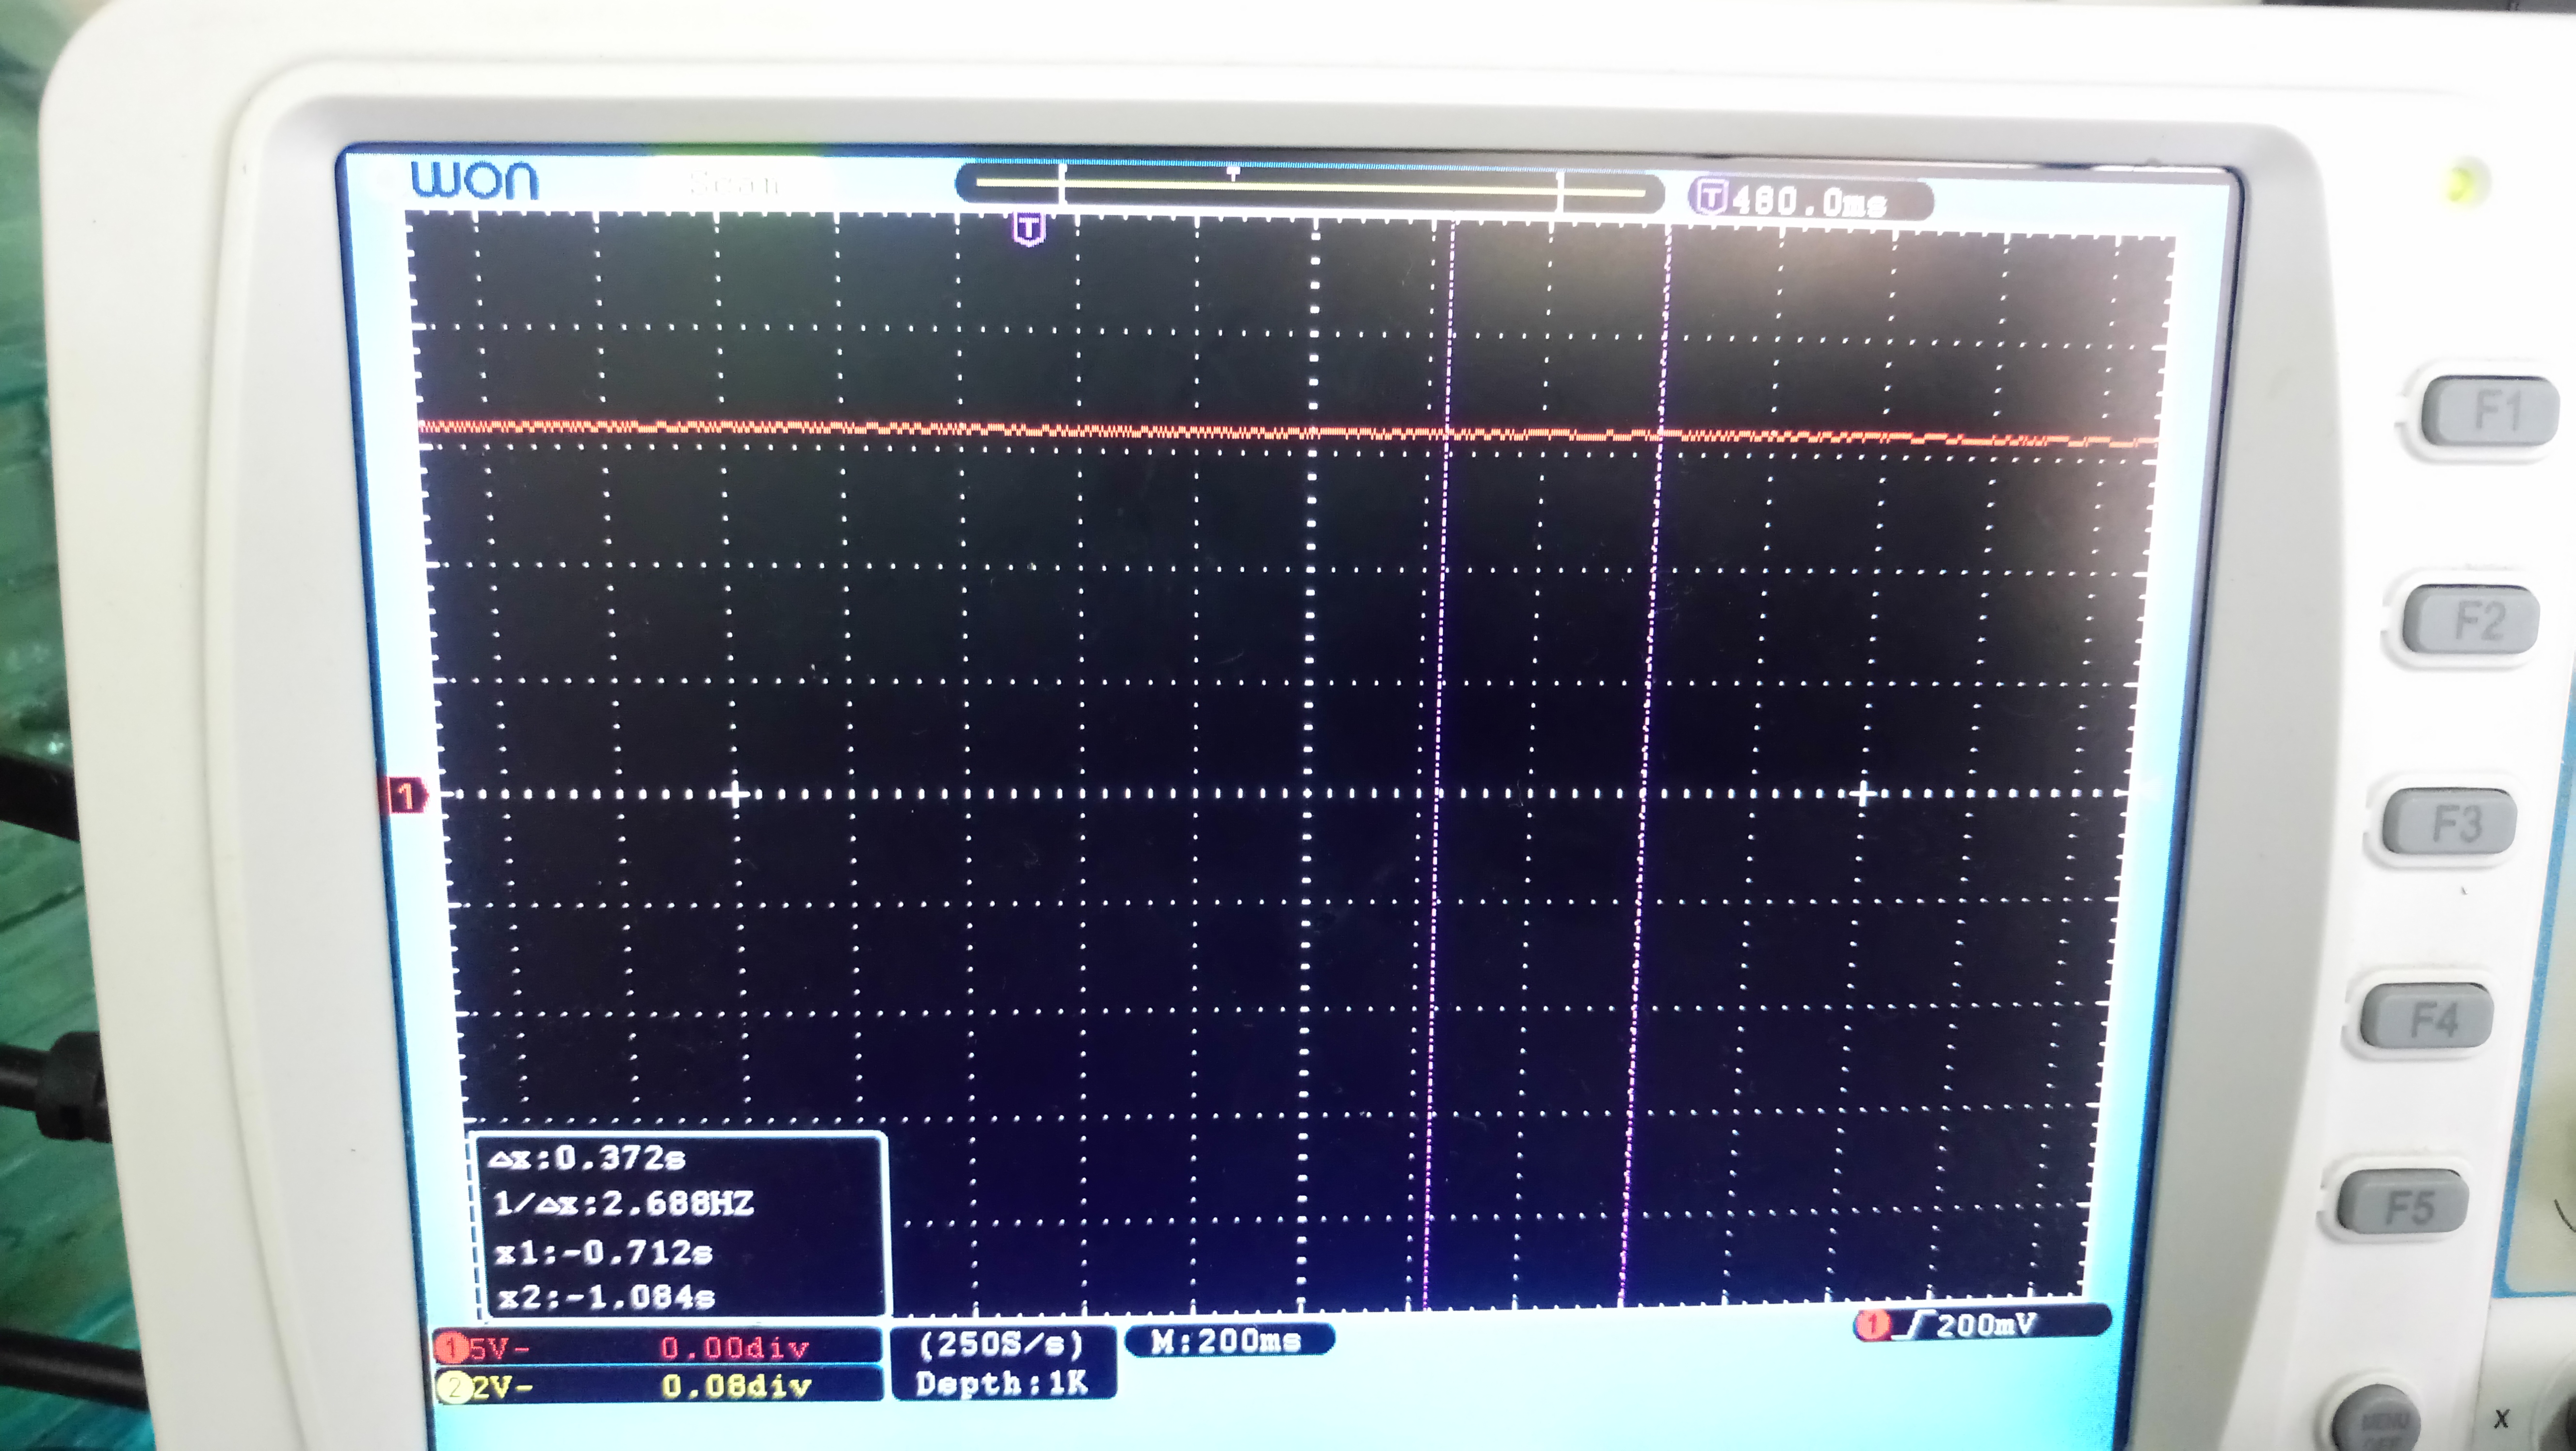Click the 480.0ms horizontal position readout
This screenshot has width=2576, height=1451.
[x=1810, y=201]
